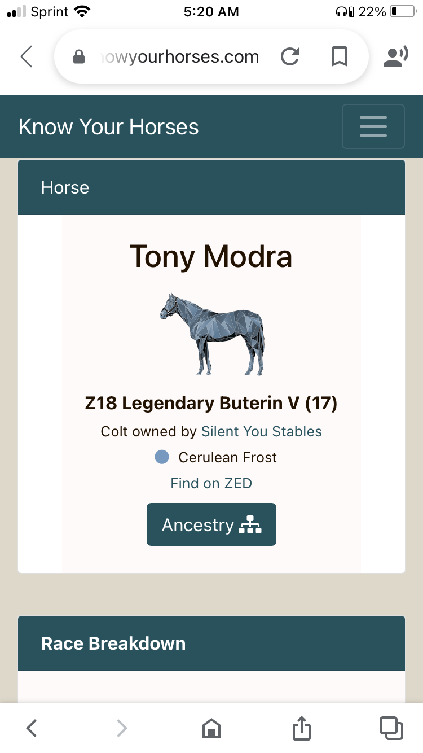Viewport: 423px width, 753px height.
Task: Go to the browser home icon
Action: 211,728
